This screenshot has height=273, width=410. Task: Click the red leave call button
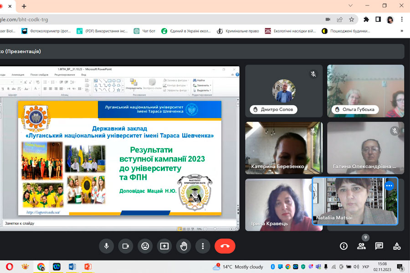click(225, 246)
